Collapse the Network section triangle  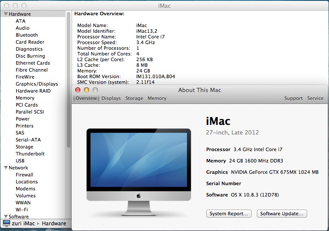pos(6,168)
